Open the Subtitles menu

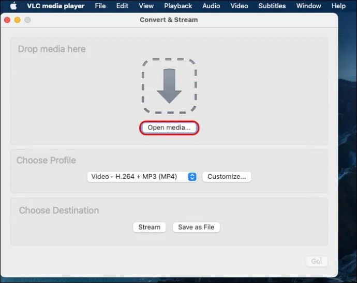click(272, 6)
